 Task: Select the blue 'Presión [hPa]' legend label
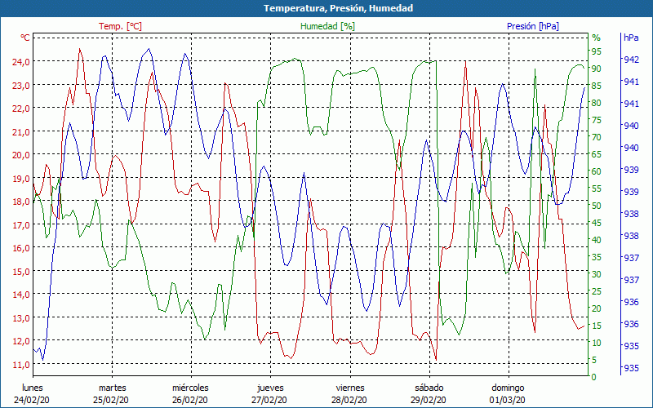pos(533,26)
